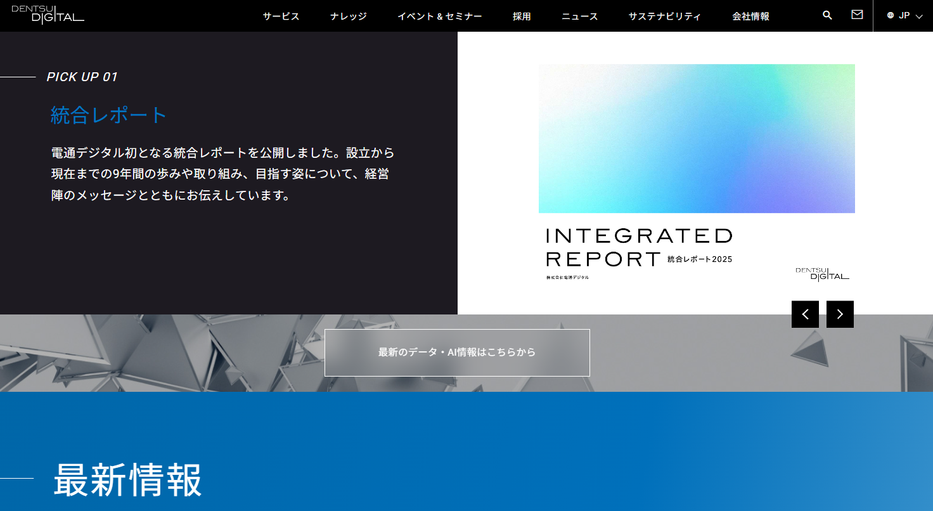Go back a slide with the left arrow
The height and width of the screenshot is (511, 933).
pos(805,314)
